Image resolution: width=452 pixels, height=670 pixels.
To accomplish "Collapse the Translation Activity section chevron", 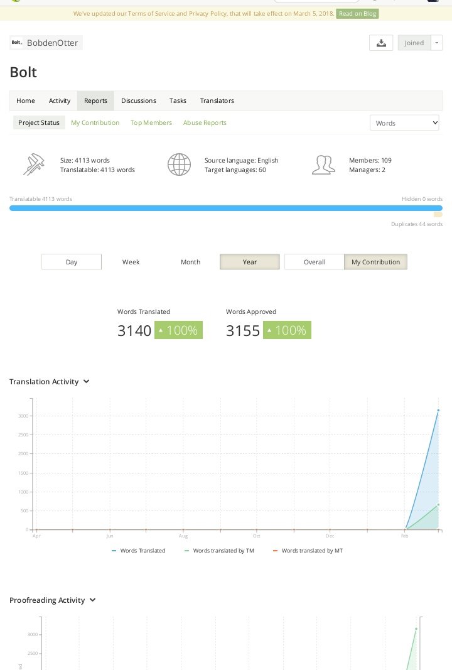I will coord(86,381).
